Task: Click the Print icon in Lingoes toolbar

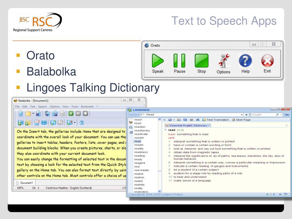Action: click(191, 120)
